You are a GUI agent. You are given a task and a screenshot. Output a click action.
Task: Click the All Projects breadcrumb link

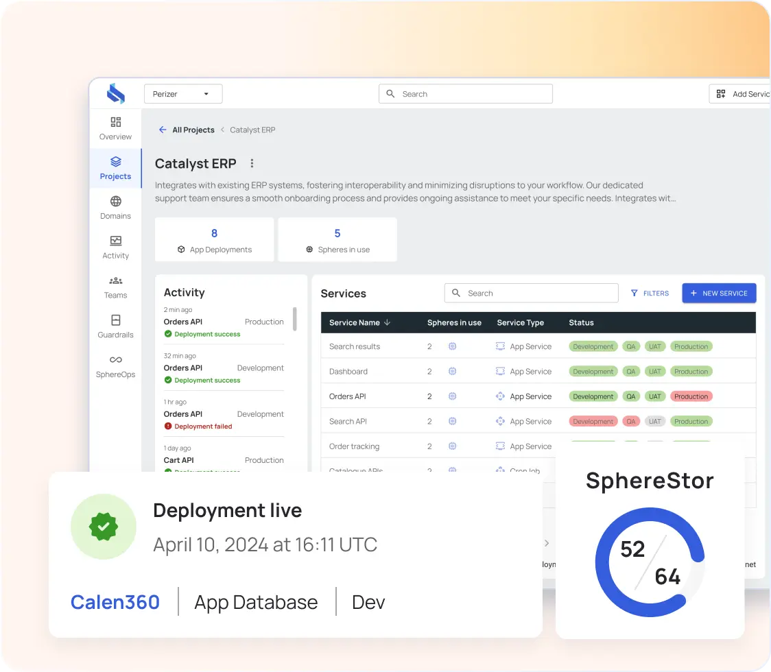pyautogui.click(x=193, y=130)
